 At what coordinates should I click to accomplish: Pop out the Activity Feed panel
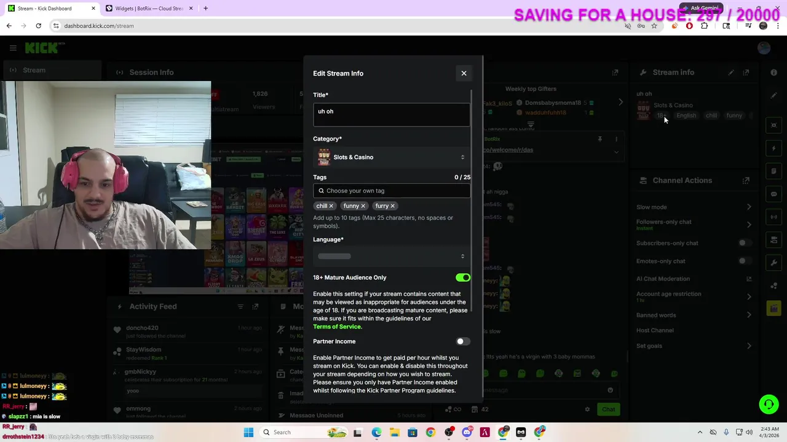255,306
